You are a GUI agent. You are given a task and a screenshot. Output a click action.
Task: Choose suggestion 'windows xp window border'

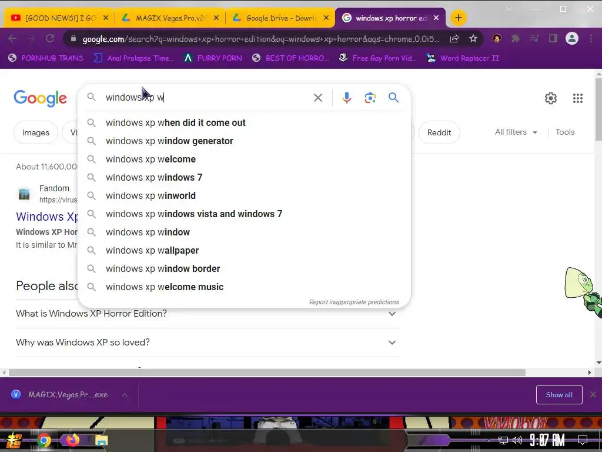point(244,268)
